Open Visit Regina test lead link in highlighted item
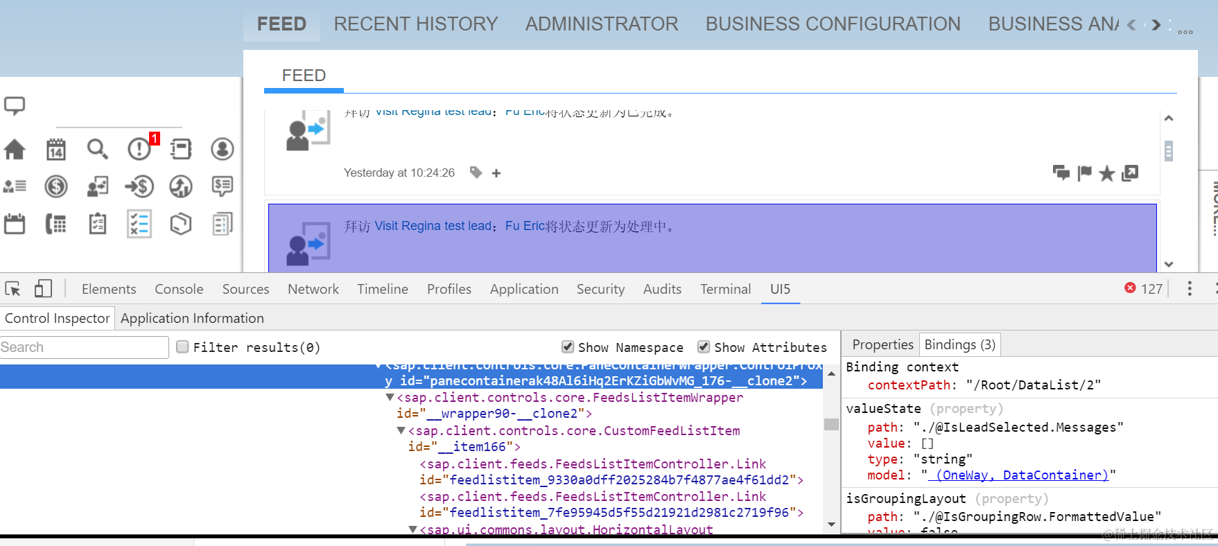The width and height of the screenshot is (1218, 546). click(x=433, y=226)
